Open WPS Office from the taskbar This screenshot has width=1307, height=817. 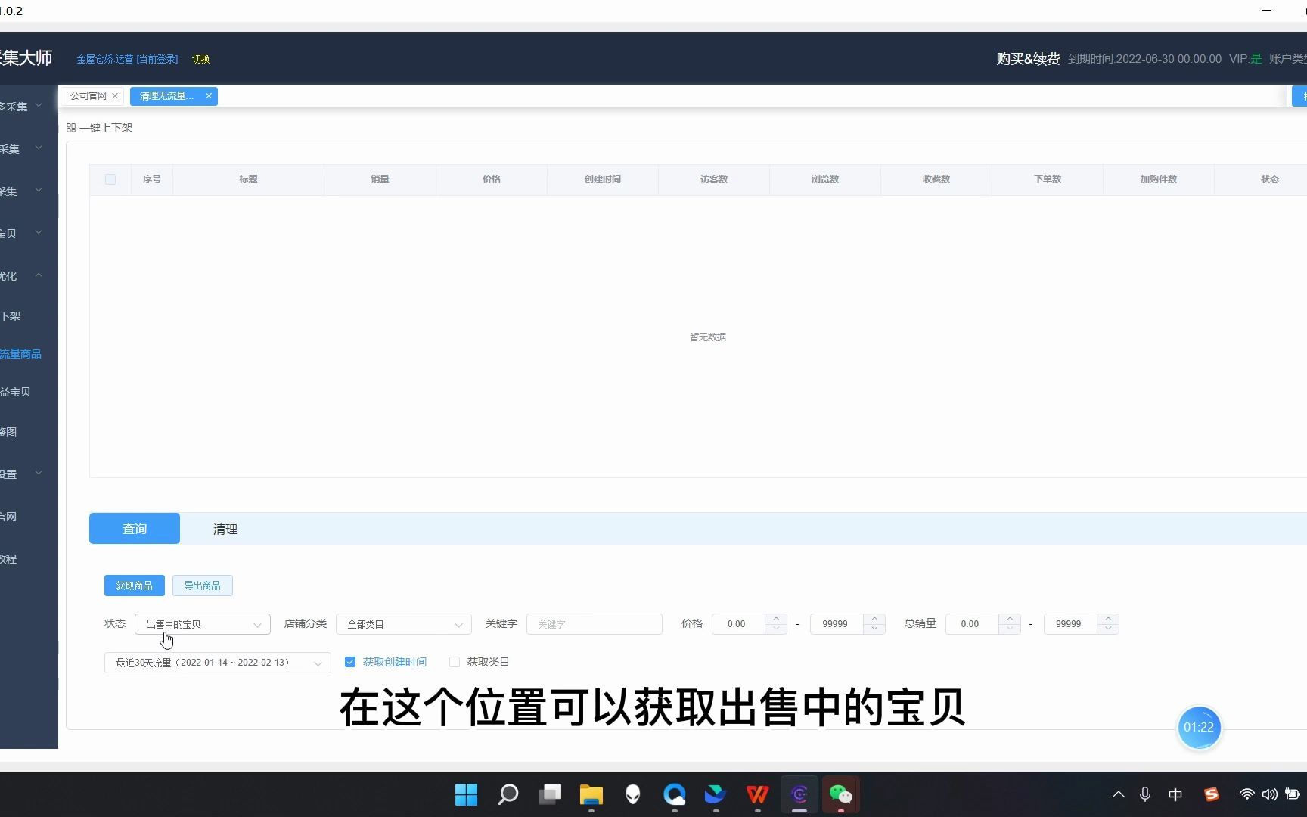tap(757, 794)
